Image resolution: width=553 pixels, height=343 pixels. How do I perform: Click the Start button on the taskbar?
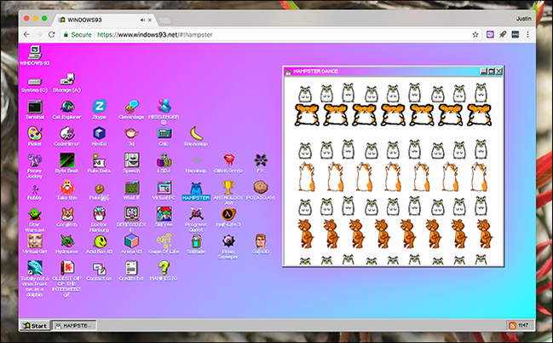click(34, 325)
